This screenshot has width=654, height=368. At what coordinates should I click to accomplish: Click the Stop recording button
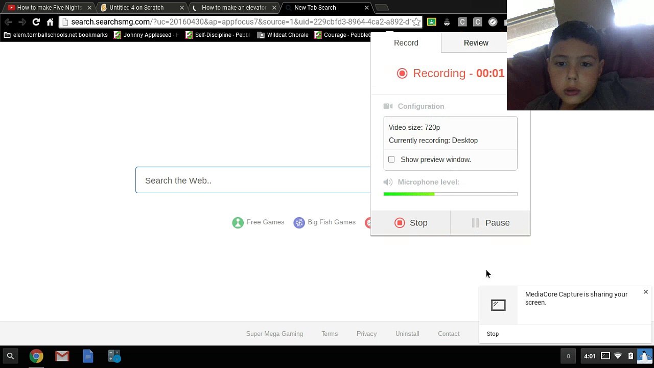point(410,223)
